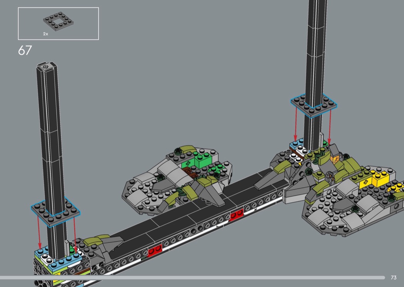Click the page progress bar at bottom

[x=192, y=277]
